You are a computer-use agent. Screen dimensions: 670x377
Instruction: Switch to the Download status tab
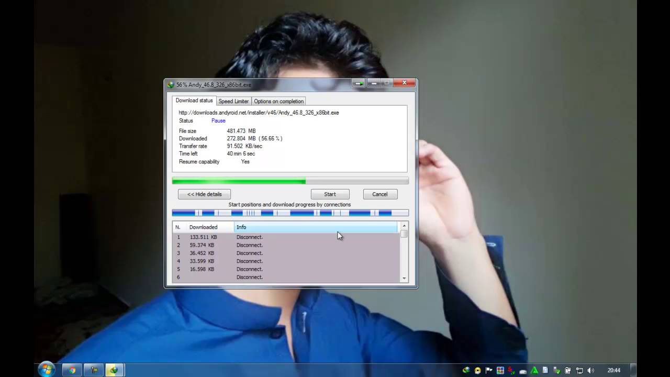[194, 101]
